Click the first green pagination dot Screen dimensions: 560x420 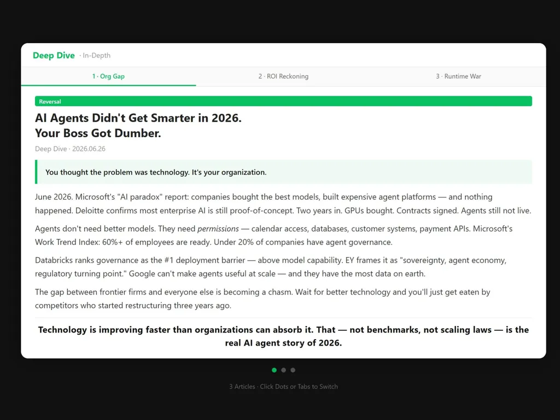[275, 370]
